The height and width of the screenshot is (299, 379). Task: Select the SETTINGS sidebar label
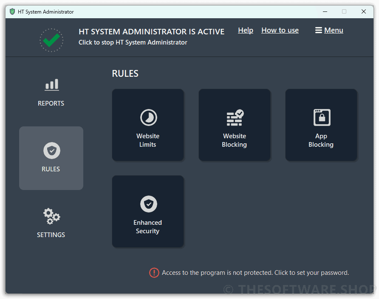pos(51,235)
